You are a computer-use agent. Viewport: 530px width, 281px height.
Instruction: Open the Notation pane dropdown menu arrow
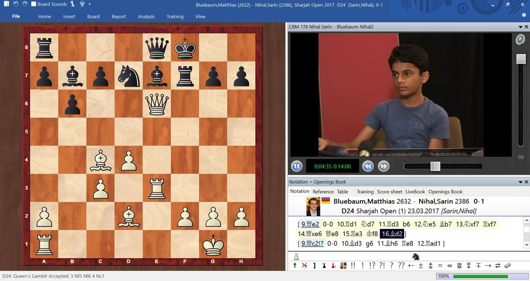tap(520, 182)
